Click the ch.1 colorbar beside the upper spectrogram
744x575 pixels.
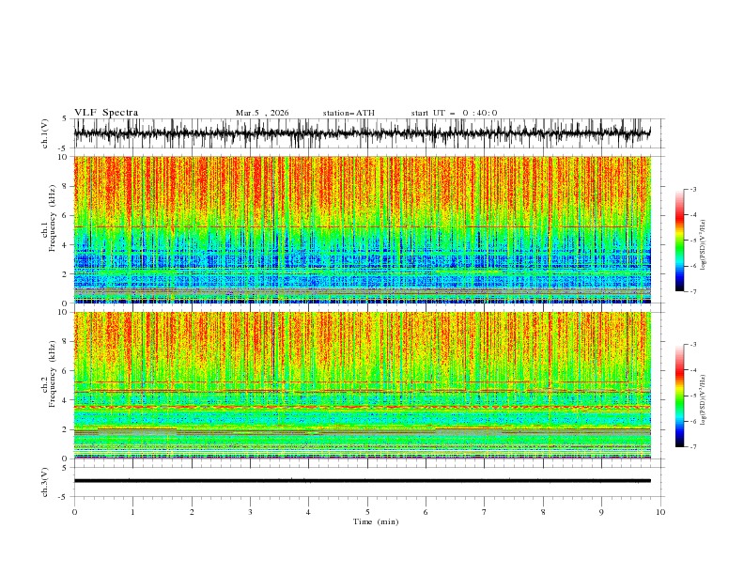coord(679,241)
